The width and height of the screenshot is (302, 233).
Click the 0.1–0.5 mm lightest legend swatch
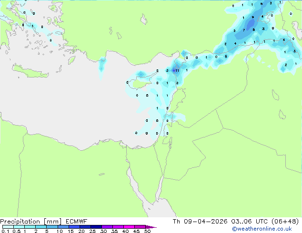8,227
